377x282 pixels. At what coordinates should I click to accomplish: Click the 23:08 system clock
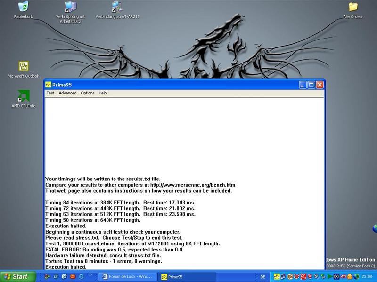(x=367, y=277)
